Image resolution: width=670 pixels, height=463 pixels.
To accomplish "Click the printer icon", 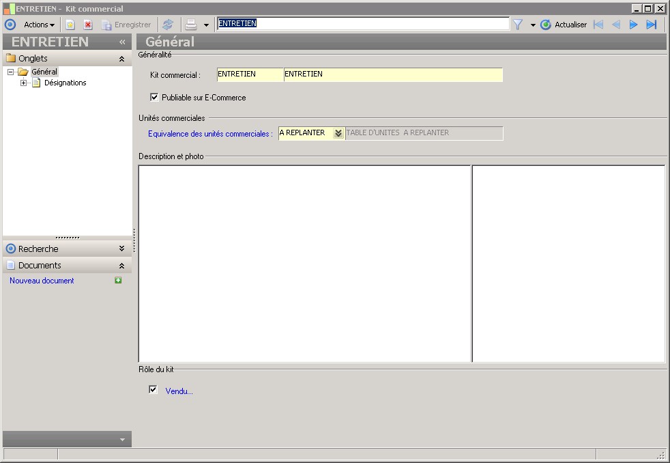I will (x=191, y=25).
